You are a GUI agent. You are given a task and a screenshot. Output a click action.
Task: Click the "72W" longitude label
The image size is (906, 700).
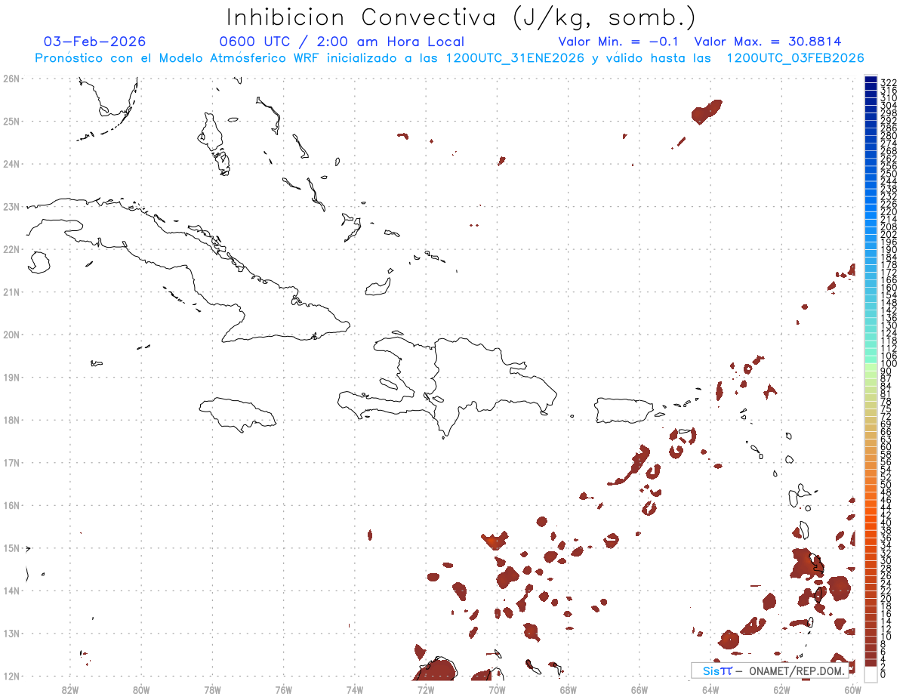pyautogui.click(x=426, y=689)
